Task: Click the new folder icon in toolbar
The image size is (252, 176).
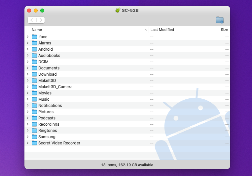Action: point(220,20)
